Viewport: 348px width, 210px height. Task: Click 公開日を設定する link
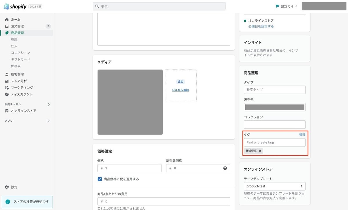pos(261,26)
